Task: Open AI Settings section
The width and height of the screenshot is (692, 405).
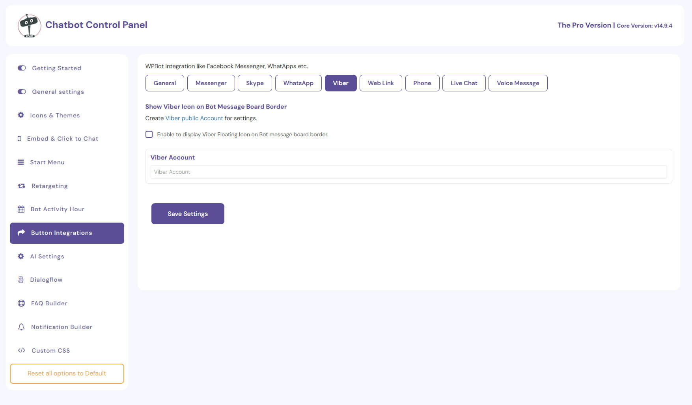Action: click(x=67, y=256)
